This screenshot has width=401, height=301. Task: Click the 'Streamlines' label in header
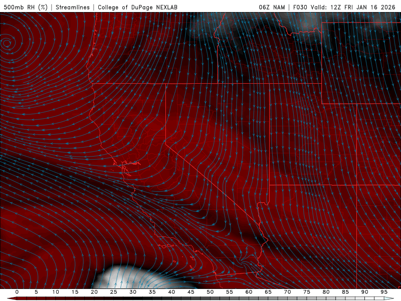pos(73,7)
